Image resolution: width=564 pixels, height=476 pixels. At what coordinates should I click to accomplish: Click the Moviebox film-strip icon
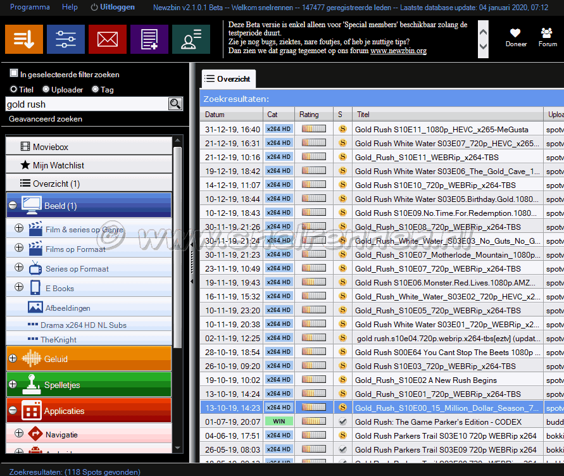coord(25,146)
